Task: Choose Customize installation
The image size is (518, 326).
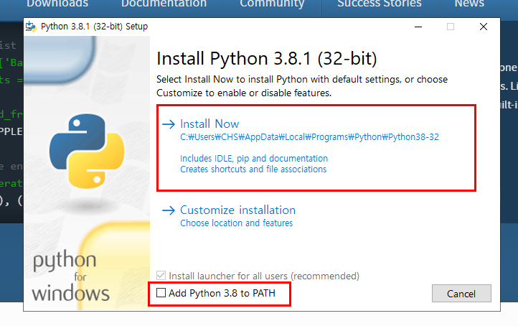Action: point(237,210)
